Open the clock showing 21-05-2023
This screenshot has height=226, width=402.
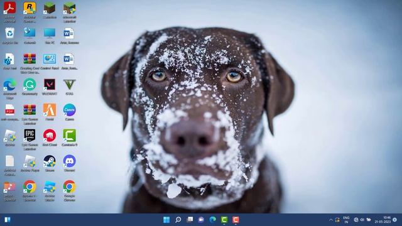383,220
